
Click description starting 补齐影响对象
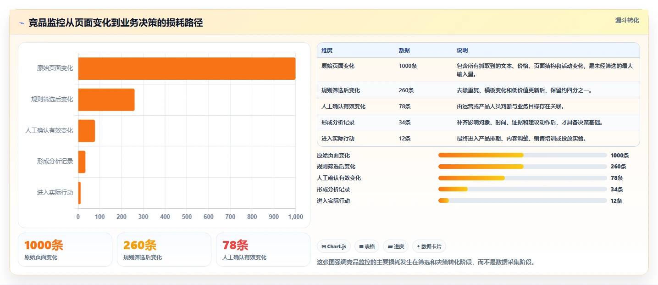pos(530,123)
